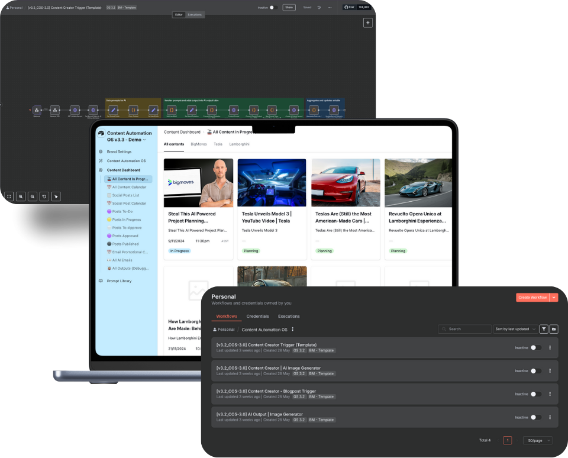This screenshot has width=568, height=458.
Task: Select the BigMoves content tab
Action: point(199,144)
